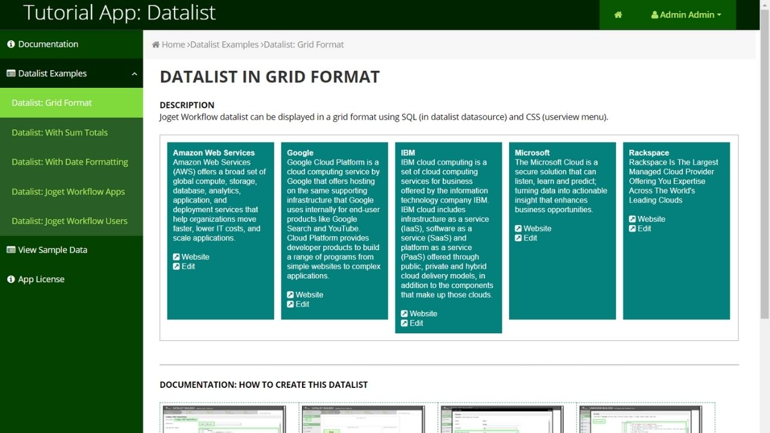Click Datalist Examples in the breadcrumb
770x433 pixels.
224,45
